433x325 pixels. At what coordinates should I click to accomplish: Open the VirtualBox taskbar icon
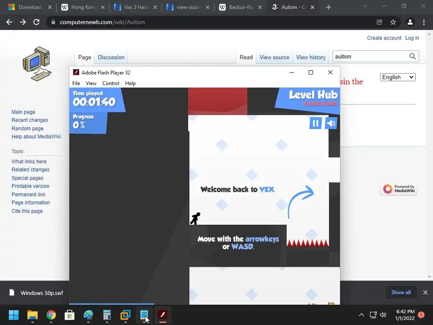[x=125, y=315]
